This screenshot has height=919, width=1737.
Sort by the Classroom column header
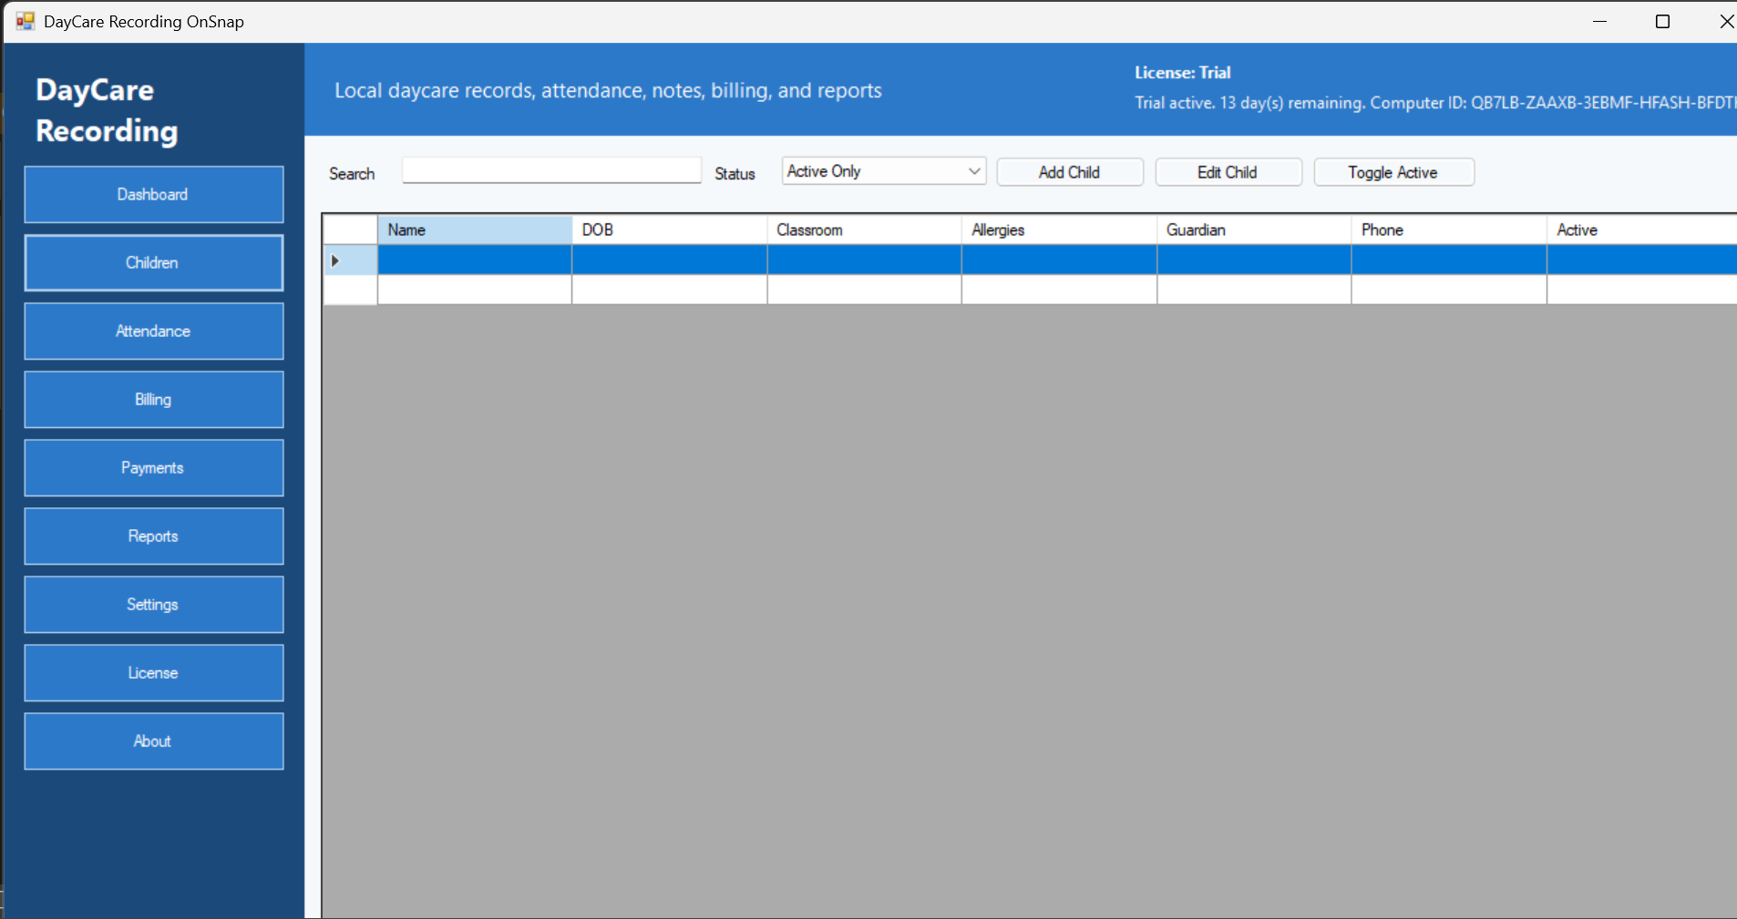pos(863,230)
